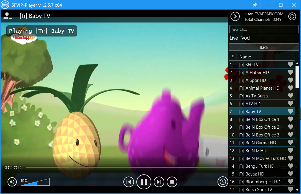Click the user account icon
The image size is (301, 194).
[x=7, y=16]
